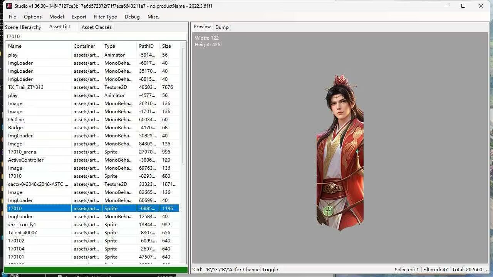
Task: Switch to the Scene Hierarchy tab
Action: [23, 27]
